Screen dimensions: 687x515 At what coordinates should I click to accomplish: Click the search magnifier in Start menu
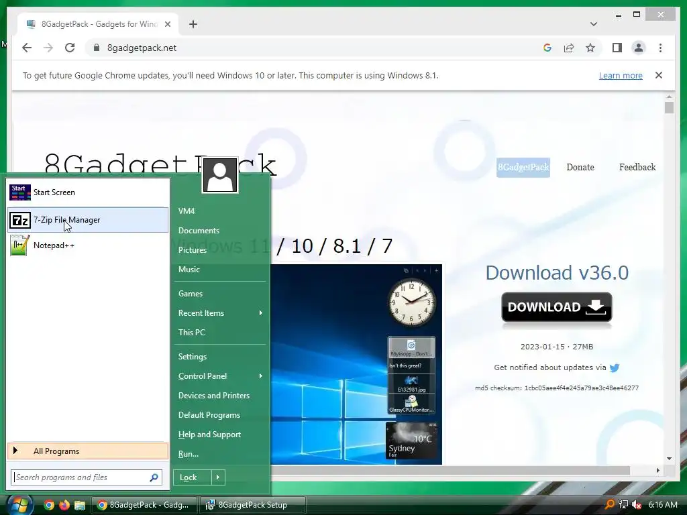[x=154, y=477]
